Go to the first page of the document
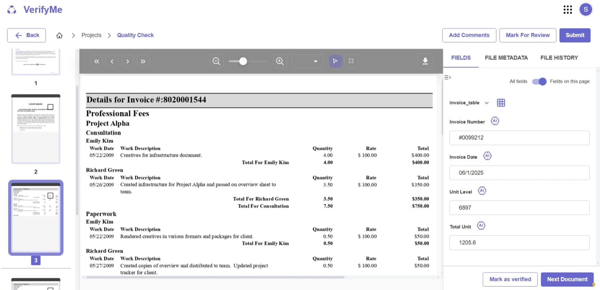The width and height of the screenshot is (600, 290). coord(96,61)
